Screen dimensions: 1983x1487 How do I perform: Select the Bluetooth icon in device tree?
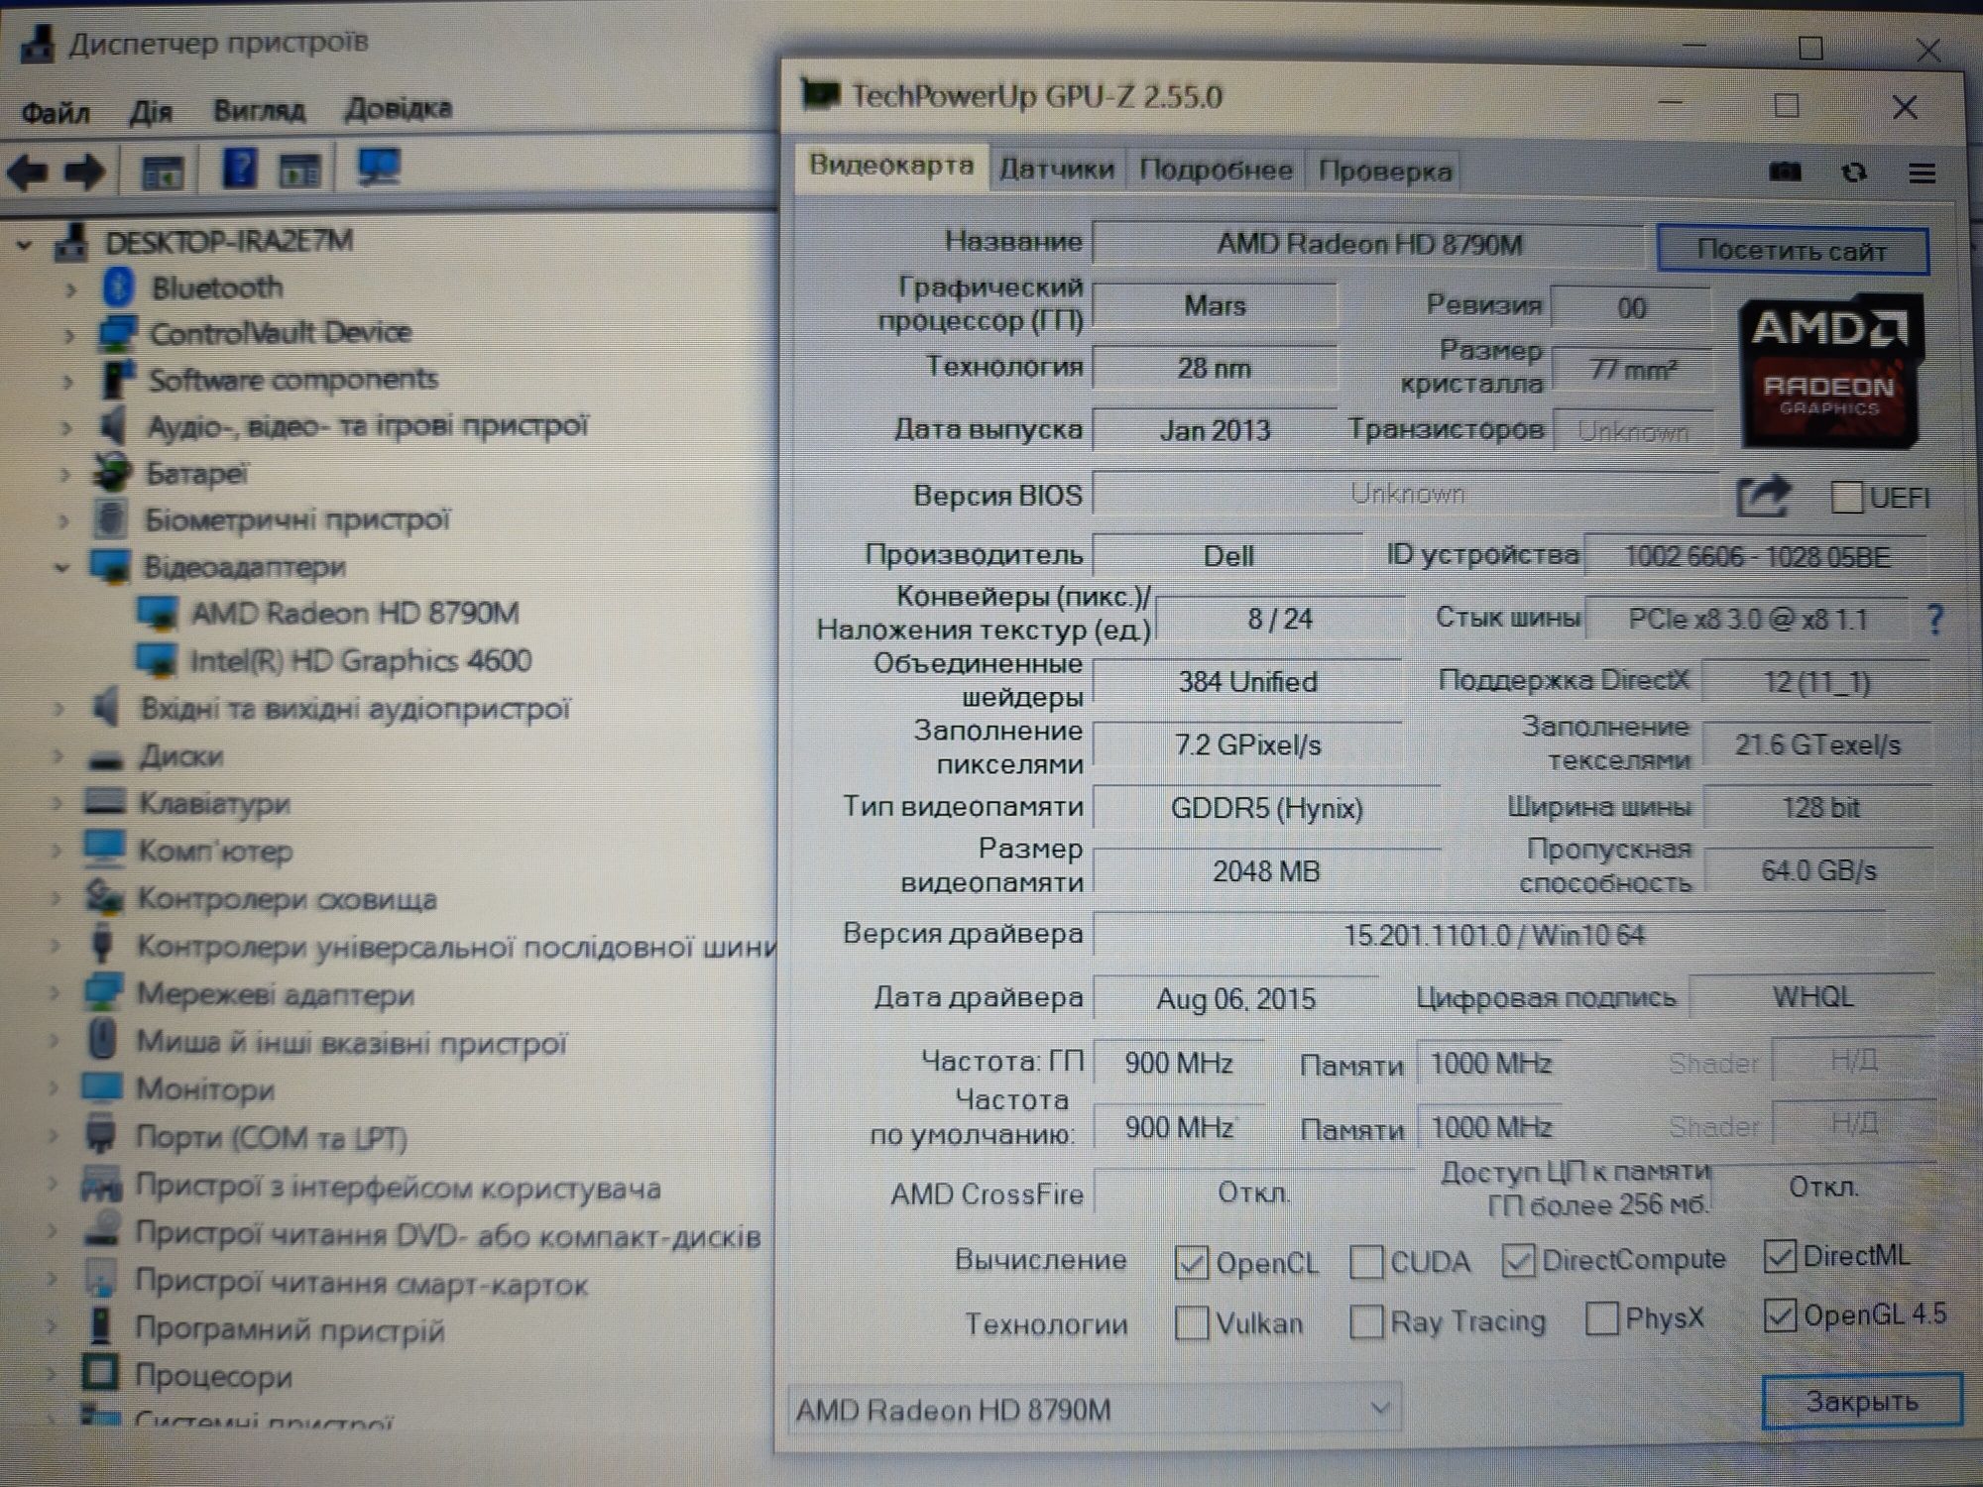click(x=118, y=286)
